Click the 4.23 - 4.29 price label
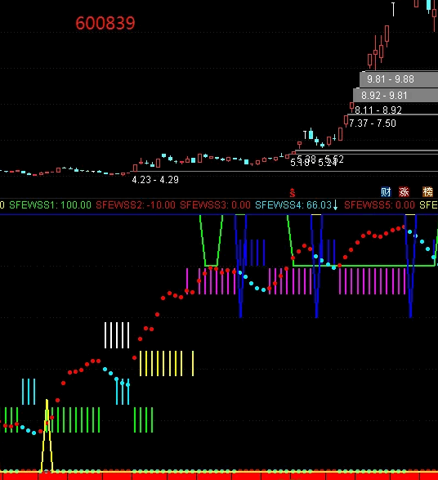438x480 pixels. tap(155, 180)
